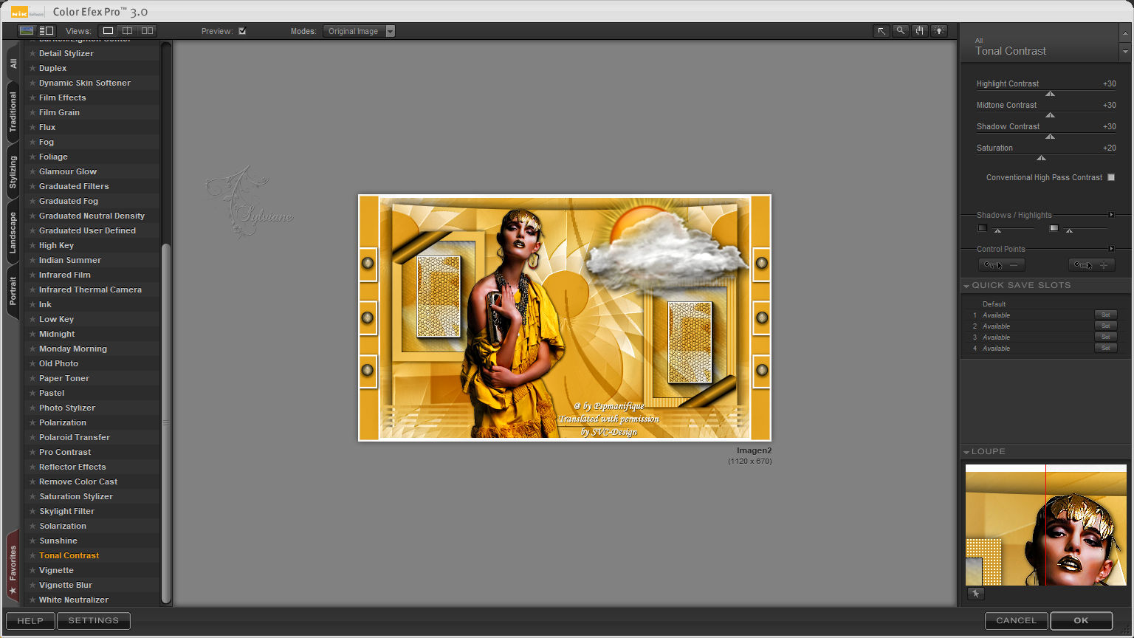Click the pin icon under the loupe
The image size is (1134, 638).
click(975, 594)
